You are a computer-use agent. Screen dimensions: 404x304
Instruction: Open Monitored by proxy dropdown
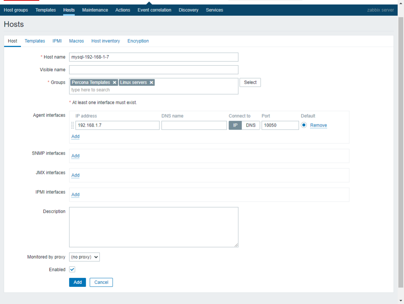pos(85,257)
